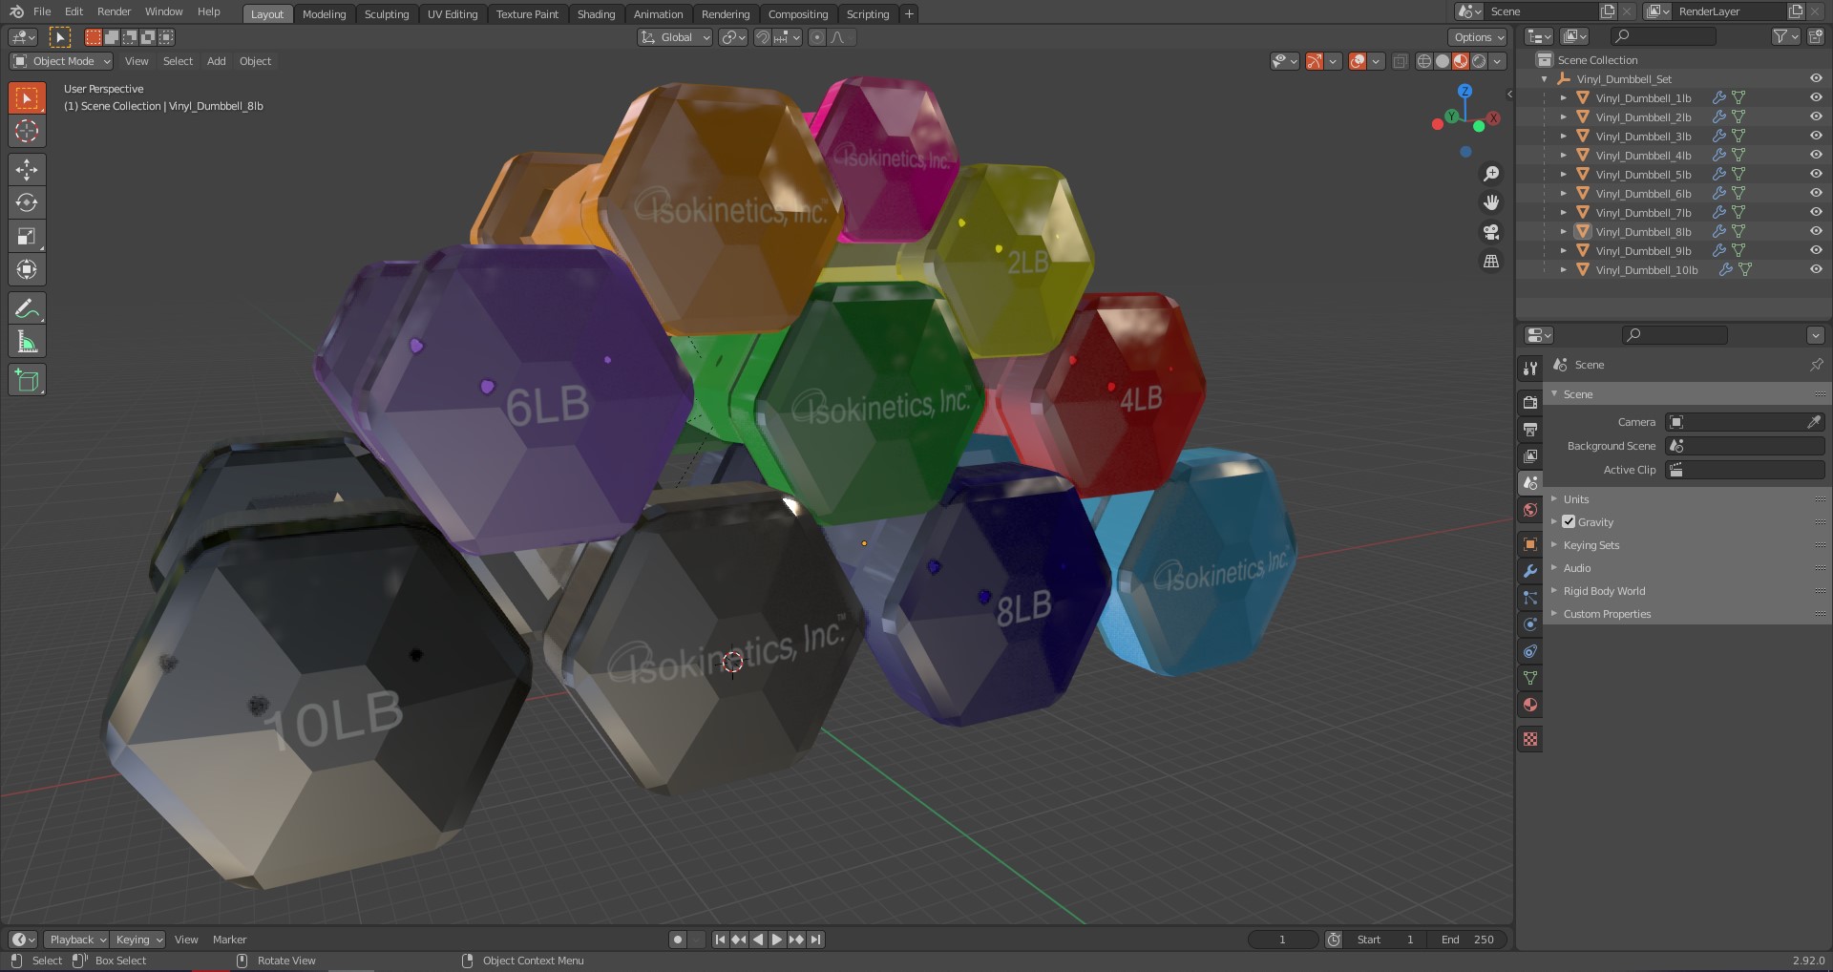Choose the Scale tool

27,236
